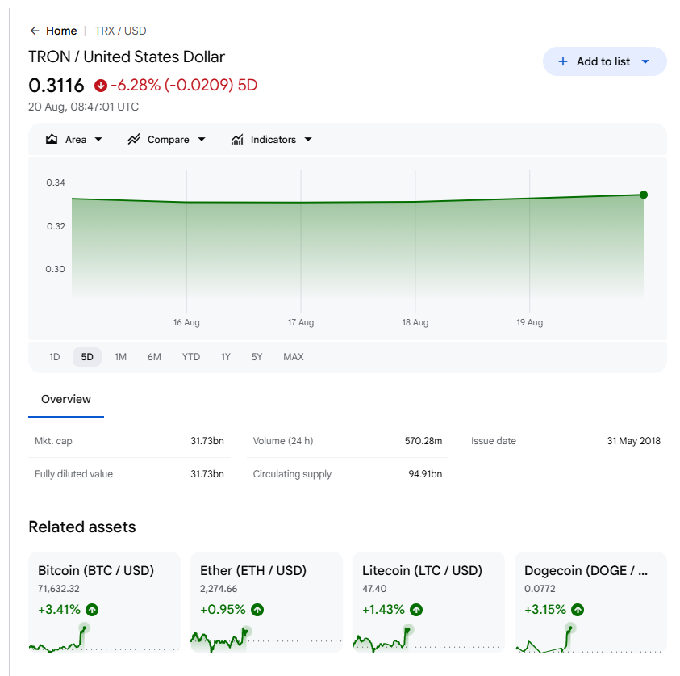Open the Indicators dropdown arrow

(x=308, y=140)
